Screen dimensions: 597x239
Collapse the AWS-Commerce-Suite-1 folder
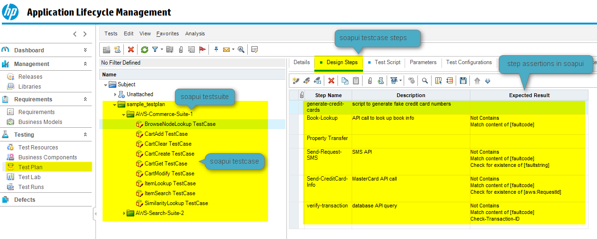123,114
